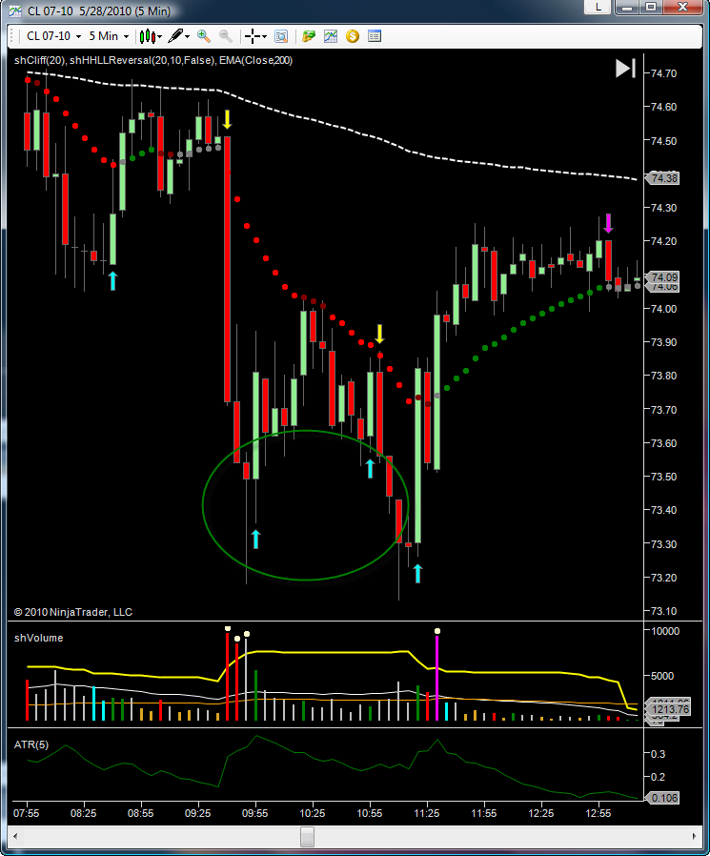Viewport: 710px width, 856px height.
Task: Open the 5 Min interval dropdown
Action: coord(108,36)
